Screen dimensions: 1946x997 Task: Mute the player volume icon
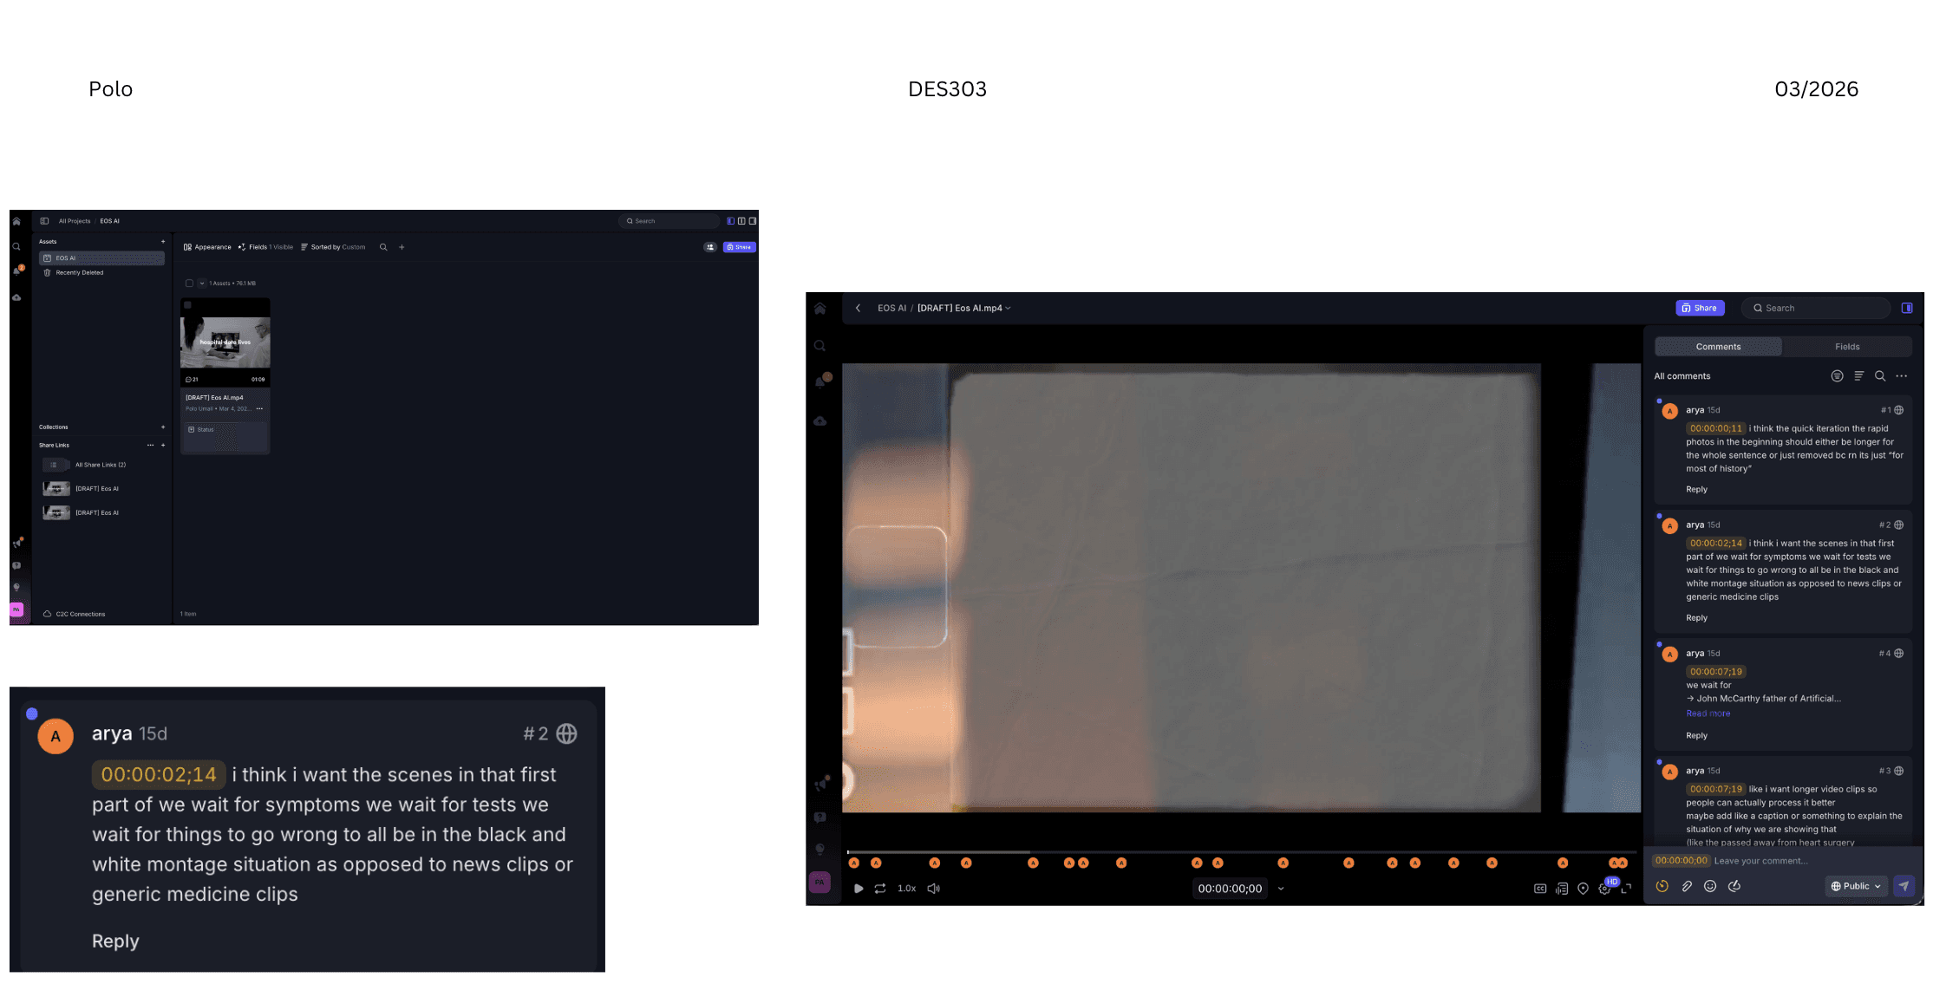coord(934,888)
